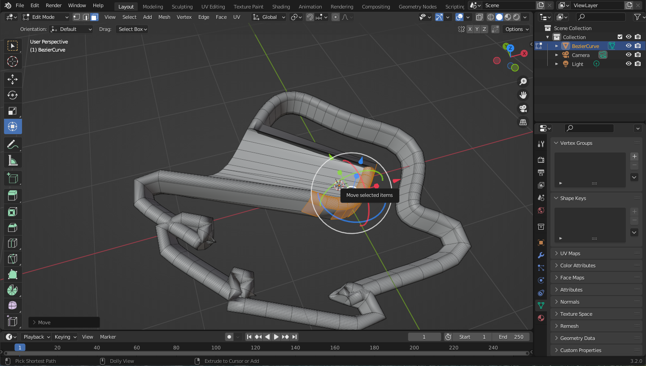
Task: Open the Edit Mode dropdown
Action: (x=45, y=17)
